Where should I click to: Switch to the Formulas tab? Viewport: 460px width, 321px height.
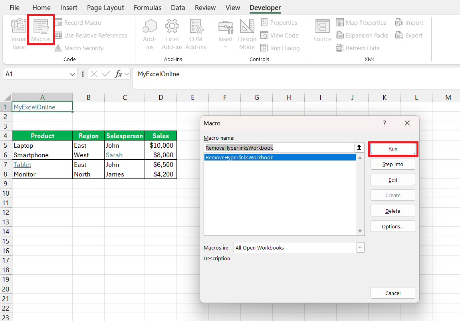(148, 8)
